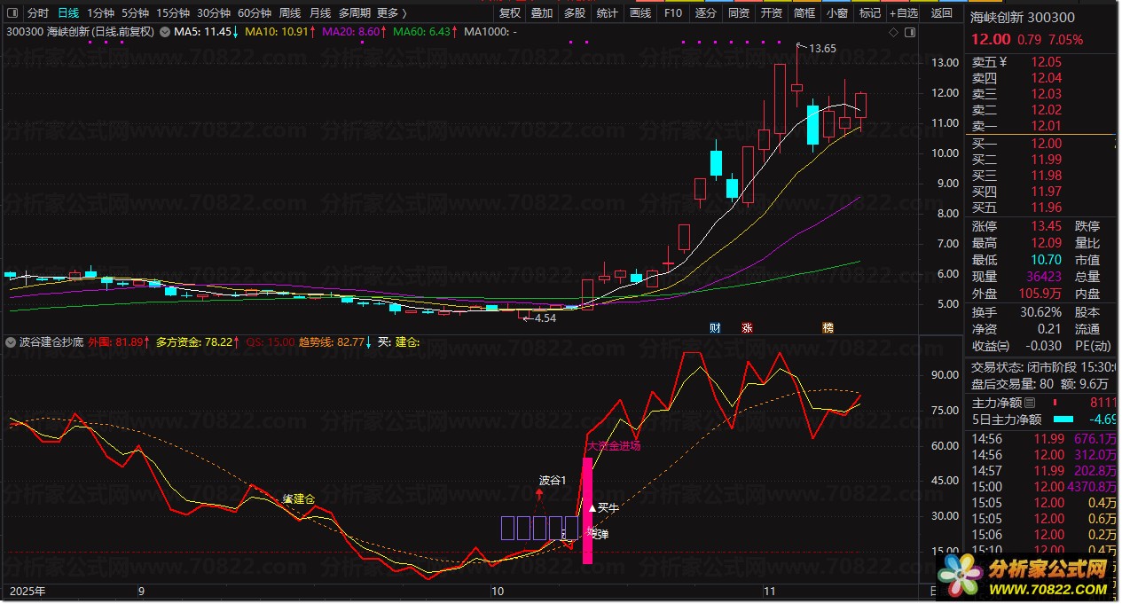Image resolution: width=1122 pixels, height=604 pixels.
Task: Switch to 5分钟 period
Action: (x=136, y=13)
